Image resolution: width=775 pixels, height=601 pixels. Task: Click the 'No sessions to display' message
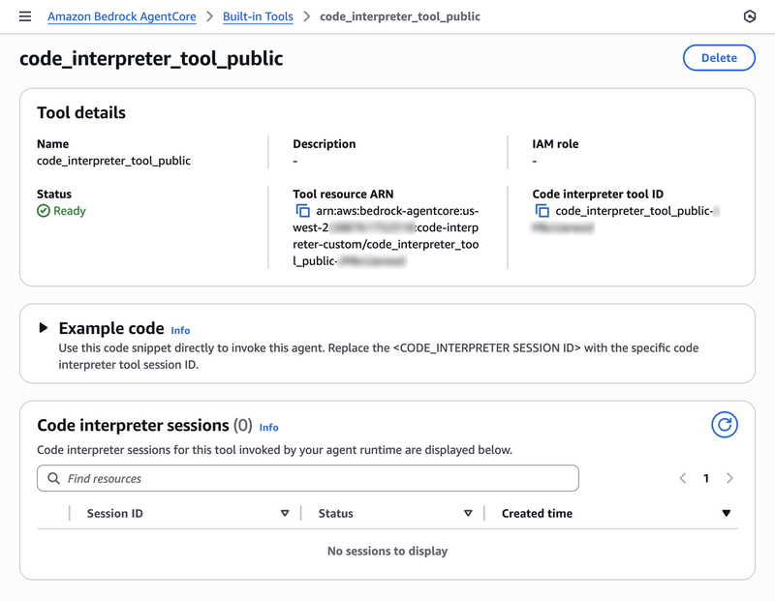tap(387, 551)
